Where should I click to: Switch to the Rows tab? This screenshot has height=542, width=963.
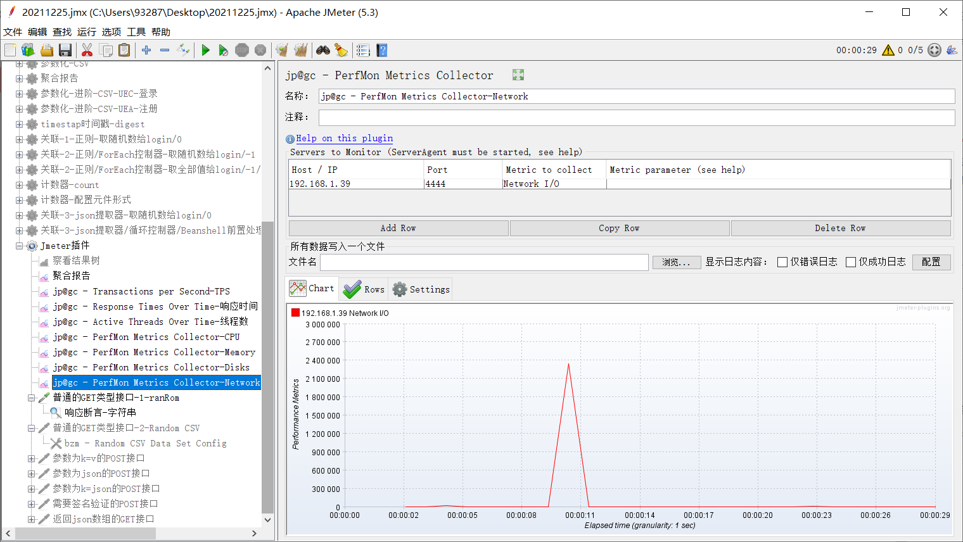[x=364, y=289]
